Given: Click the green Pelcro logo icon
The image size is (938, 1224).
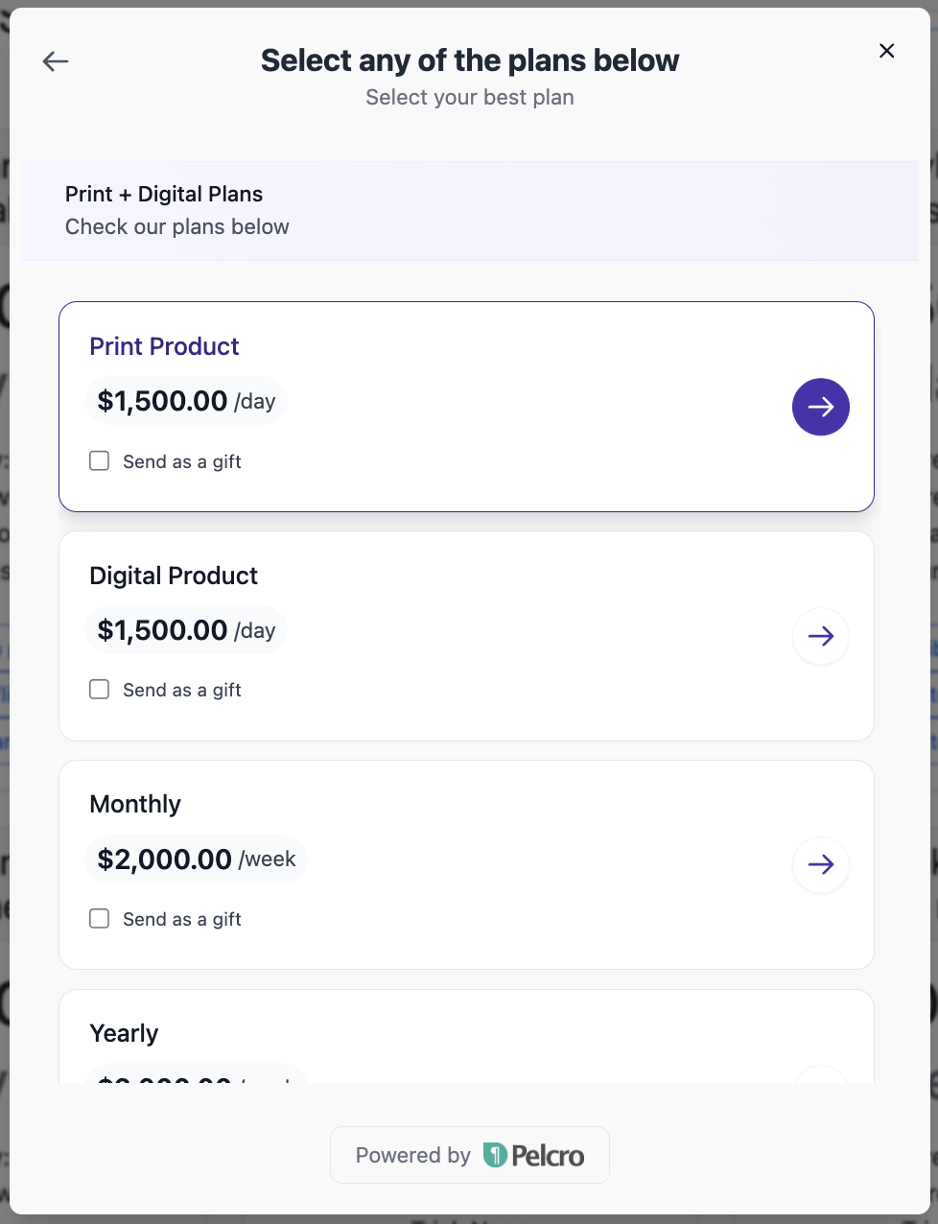Looking at the screenshot, I should [495, 1155].
